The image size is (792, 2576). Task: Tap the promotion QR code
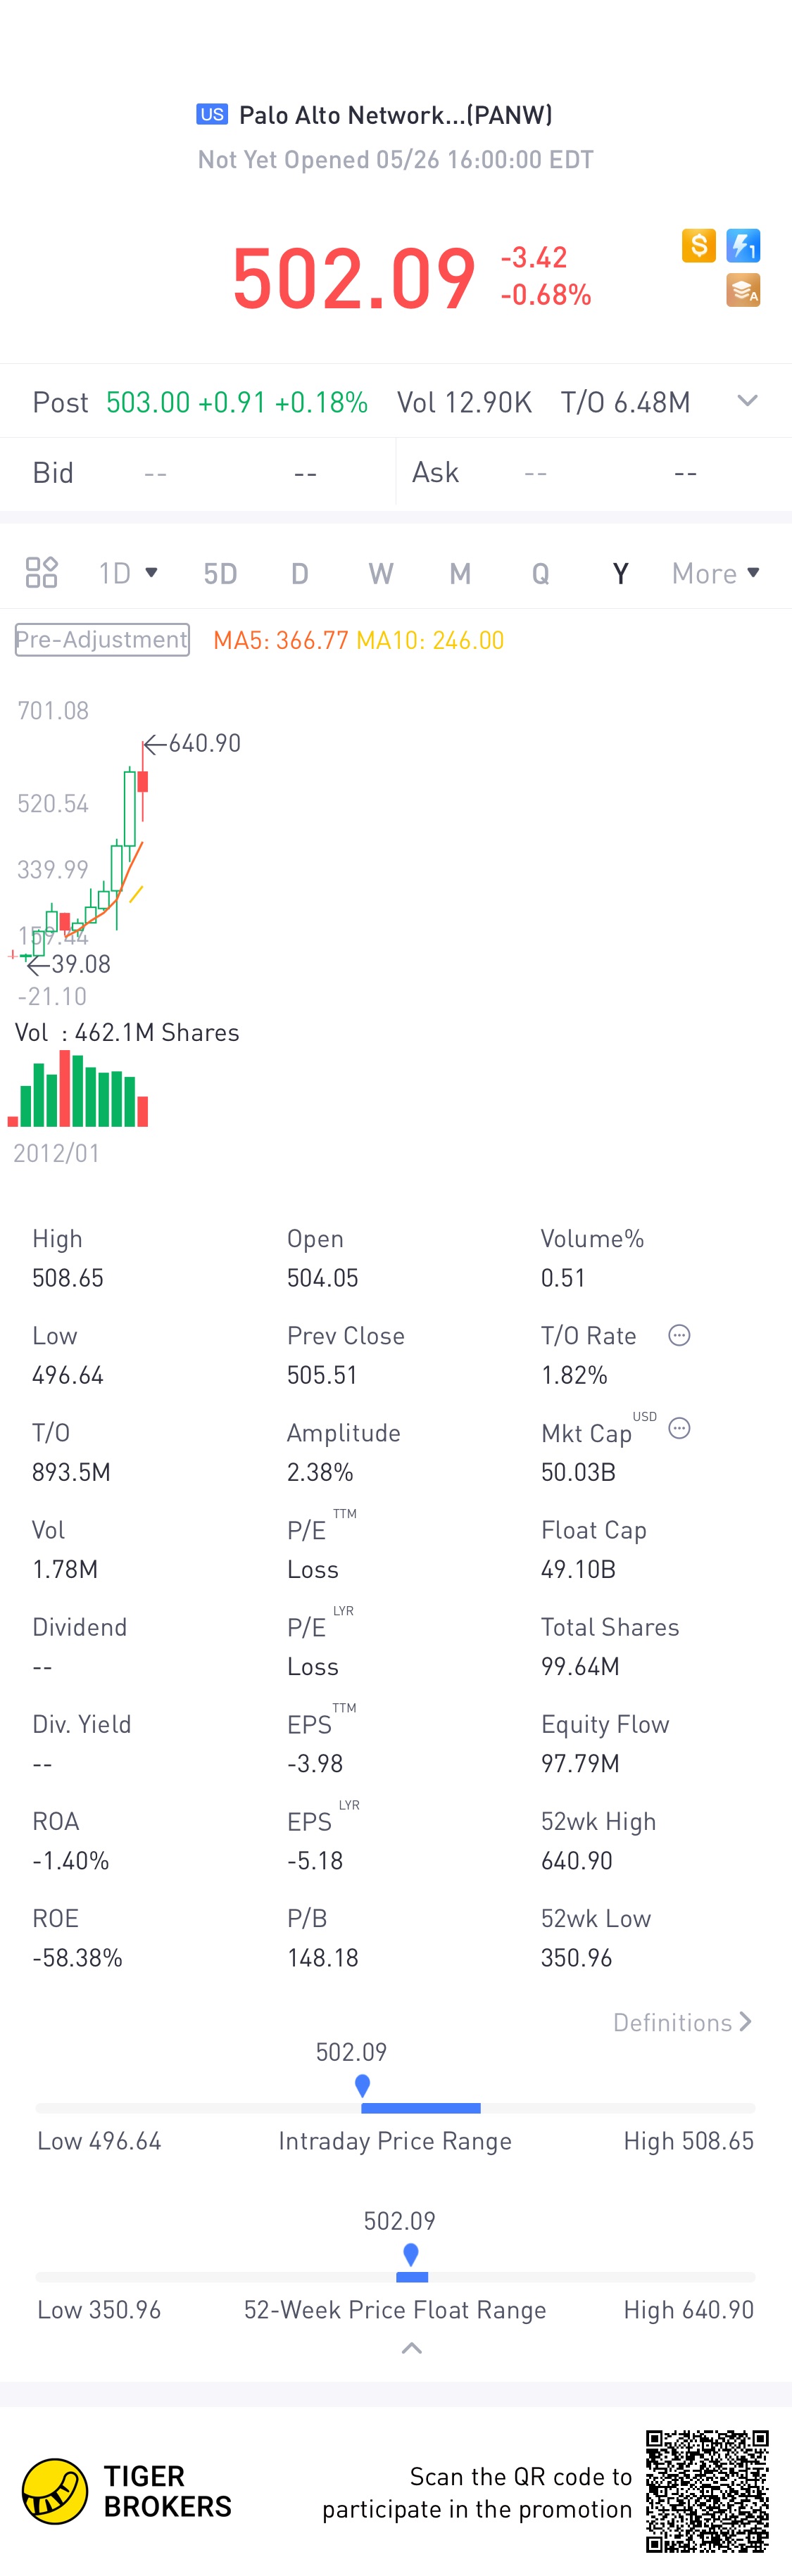(707, 2491)
